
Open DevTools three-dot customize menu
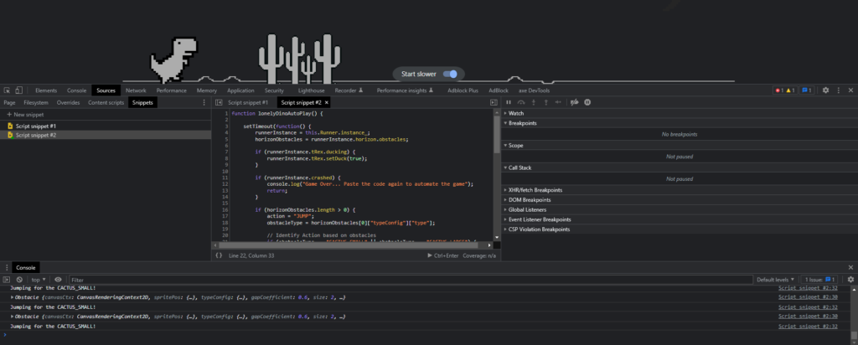pos(838,90)
